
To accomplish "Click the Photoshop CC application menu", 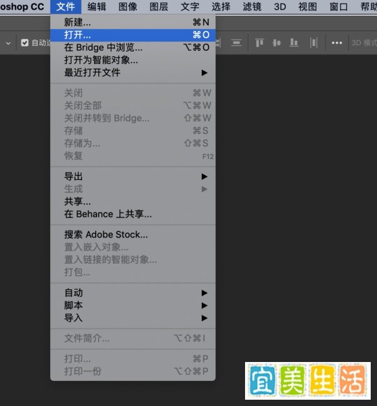I will pos(22,7).
